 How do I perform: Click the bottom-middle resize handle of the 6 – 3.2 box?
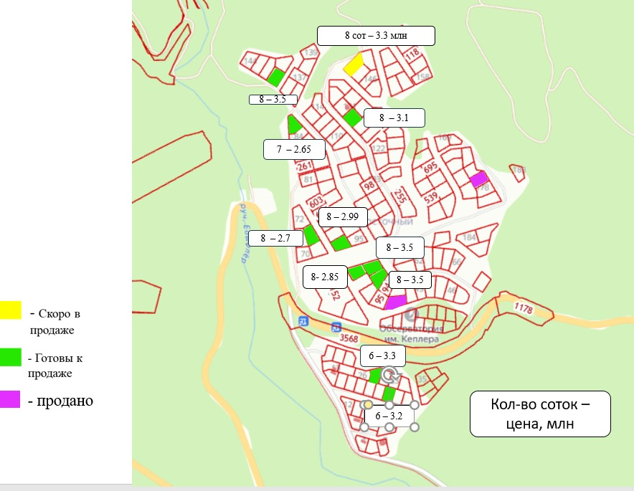coord(389,427)
